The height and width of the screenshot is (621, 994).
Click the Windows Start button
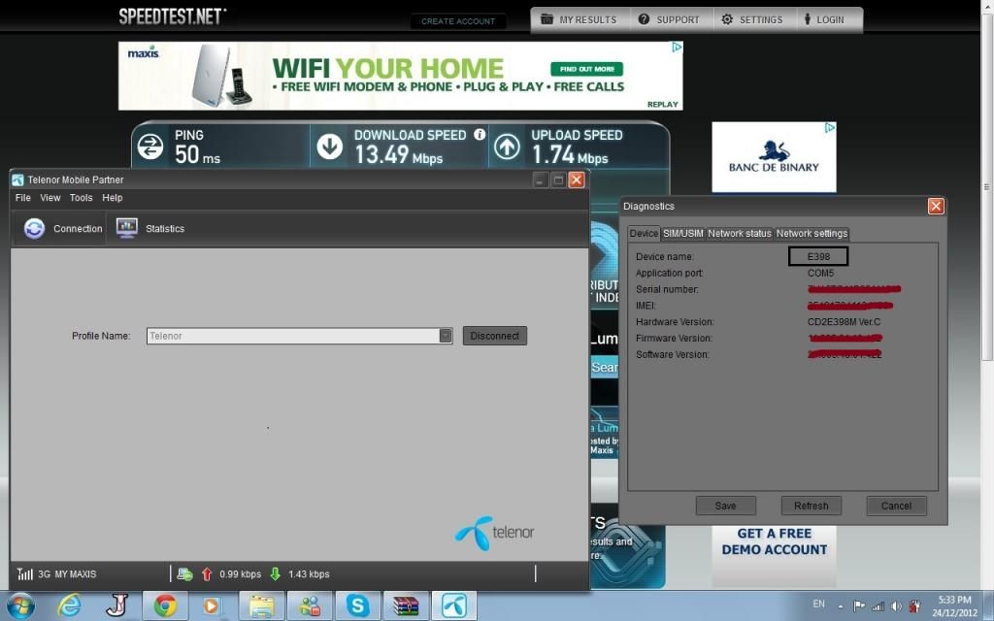[19, 606]
